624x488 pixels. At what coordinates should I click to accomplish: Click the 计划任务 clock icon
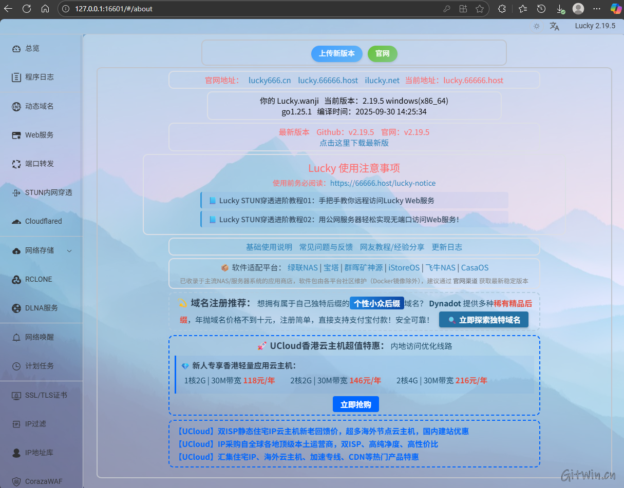click(16, 366)
